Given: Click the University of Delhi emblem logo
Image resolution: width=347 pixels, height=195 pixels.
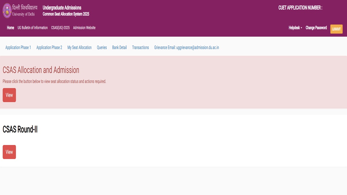Looking at the screenshot, I should (x=7, y=11).
